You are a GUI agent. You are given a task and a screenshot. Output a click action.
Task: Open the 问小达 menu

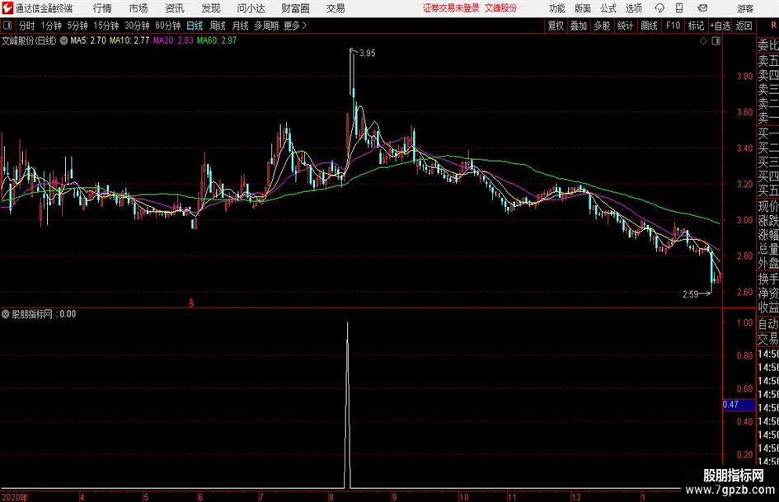[251, 8]
